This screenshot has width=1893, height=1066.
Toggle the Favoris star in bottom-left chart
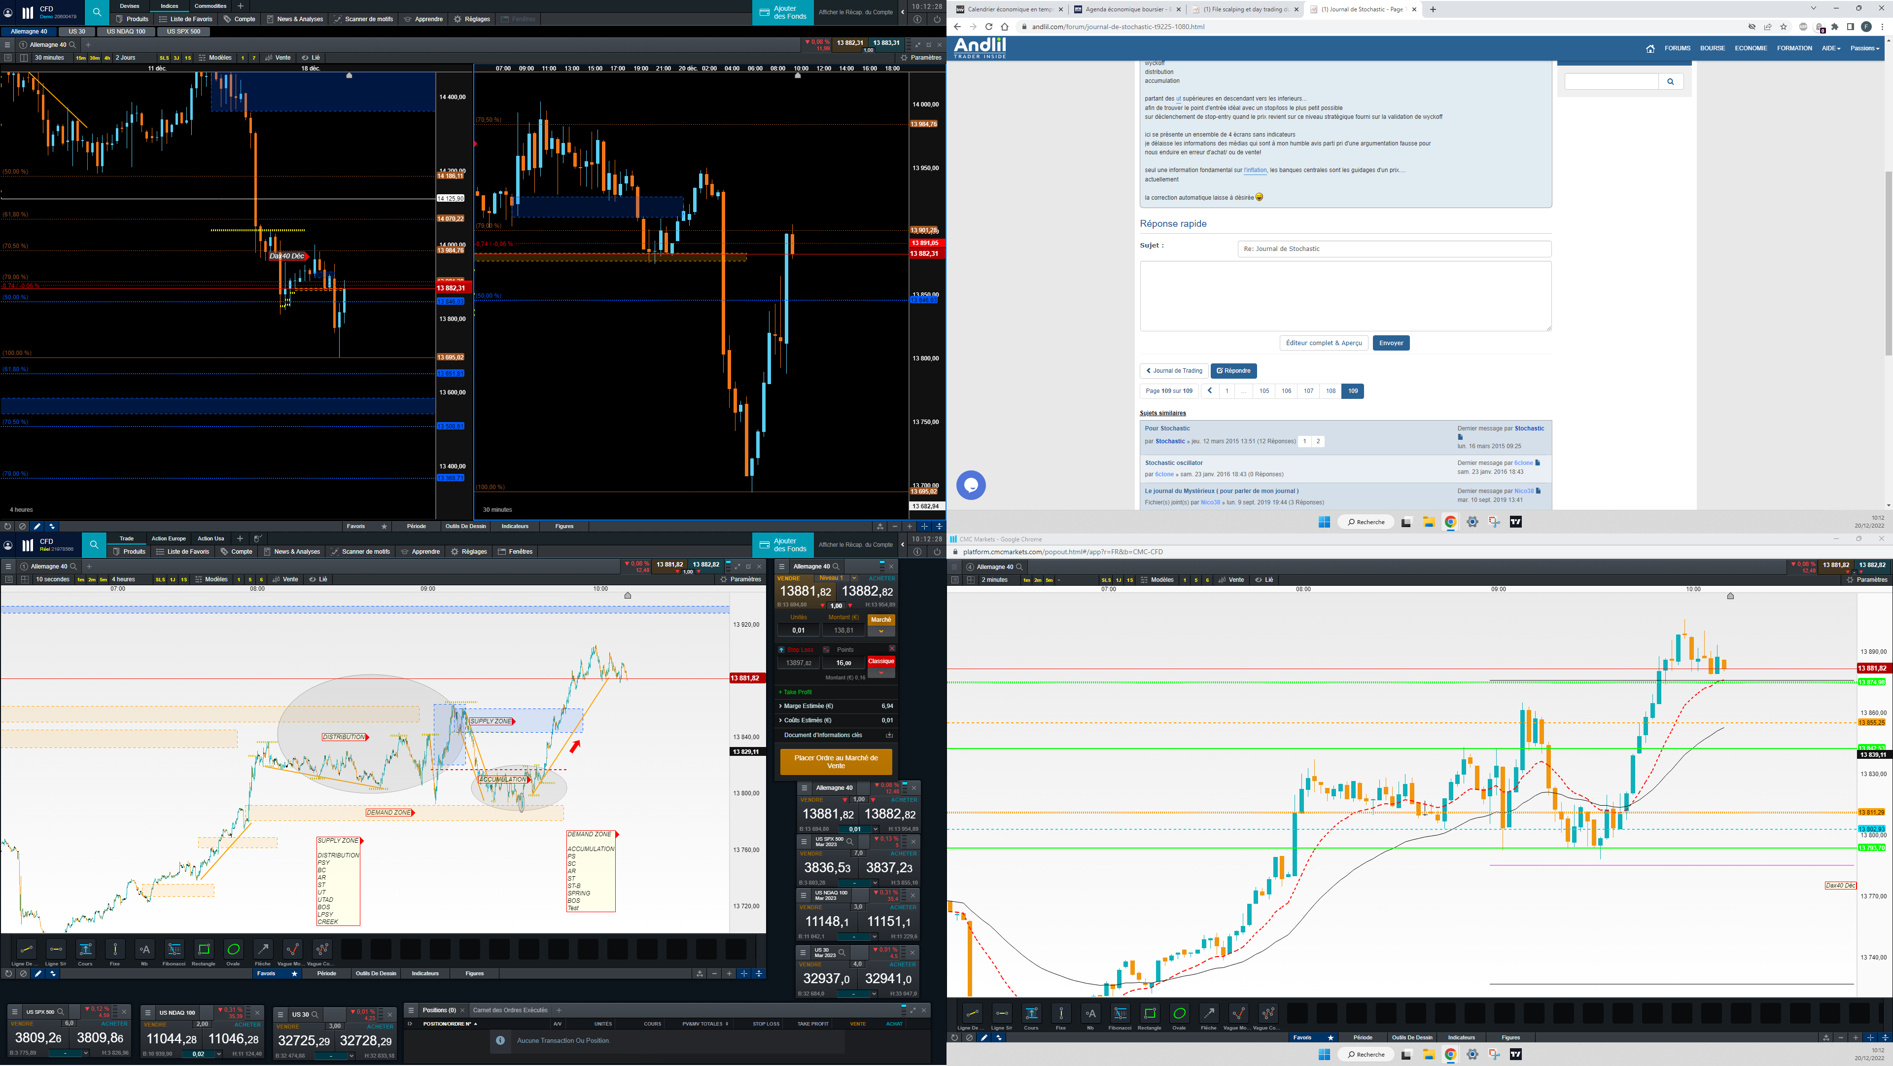[x=295, y=973]
